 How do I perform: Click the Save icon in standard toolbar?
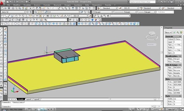click(9, 8)
